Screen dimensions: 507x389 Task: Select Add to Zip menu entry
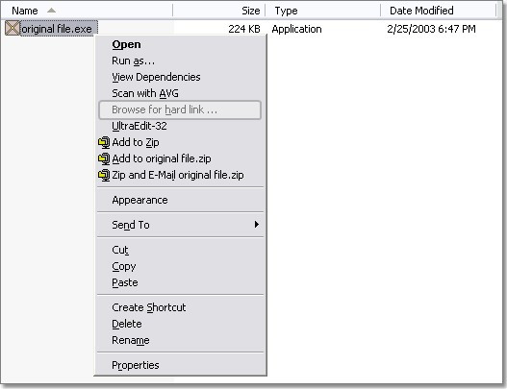(180, 142)
